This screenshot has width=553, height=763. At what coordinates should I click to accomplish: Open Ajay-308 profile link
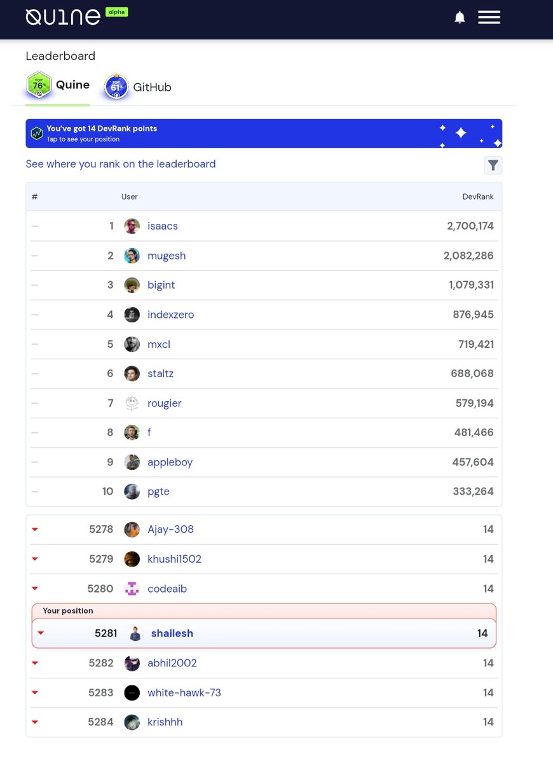170,530
